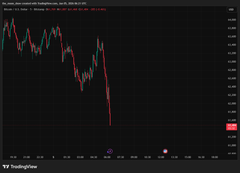Click the purple lightning event marker icon
The image size is (240, 173).
[x=110, y=151]
